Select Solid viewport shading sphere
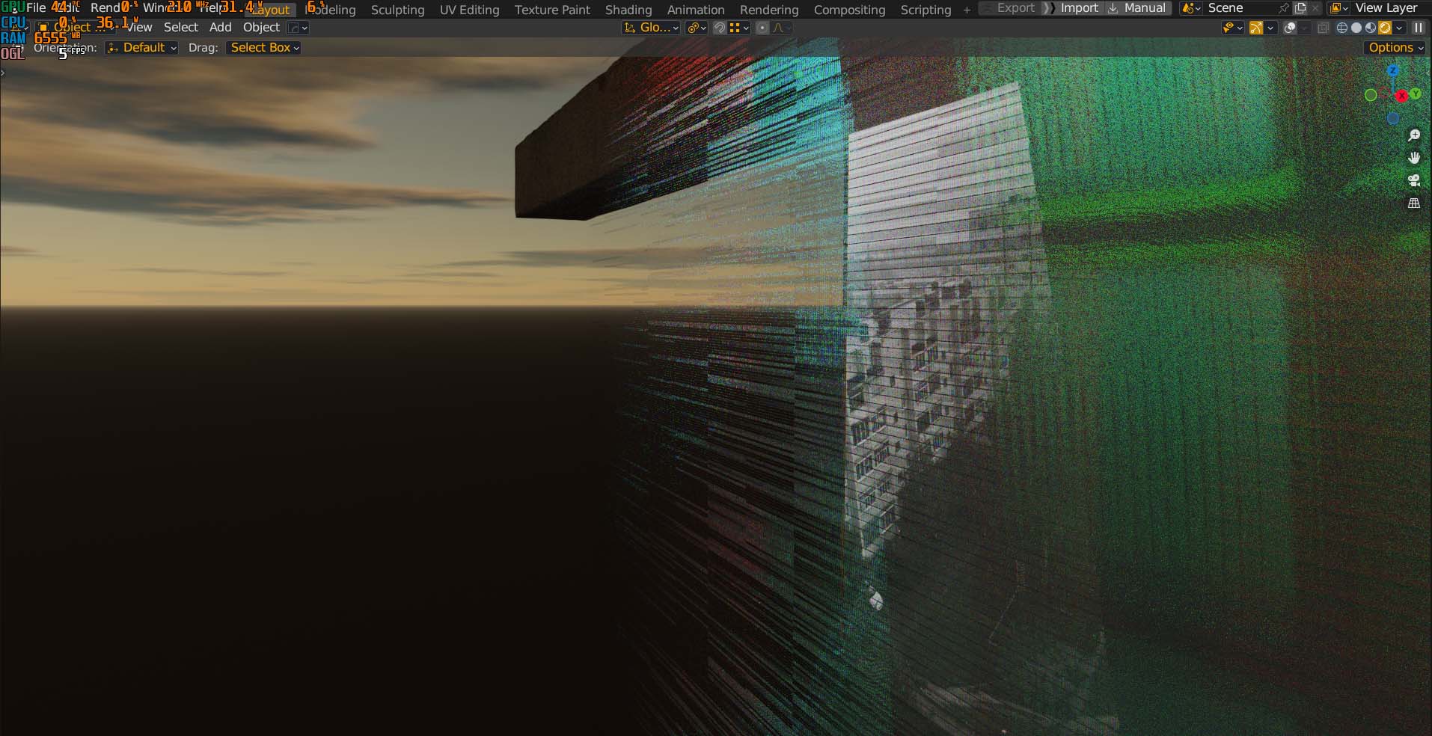 point(1356,28)
